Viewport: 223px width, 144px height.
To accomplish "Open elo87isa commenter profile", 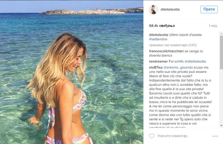I will tap(156, 67).
